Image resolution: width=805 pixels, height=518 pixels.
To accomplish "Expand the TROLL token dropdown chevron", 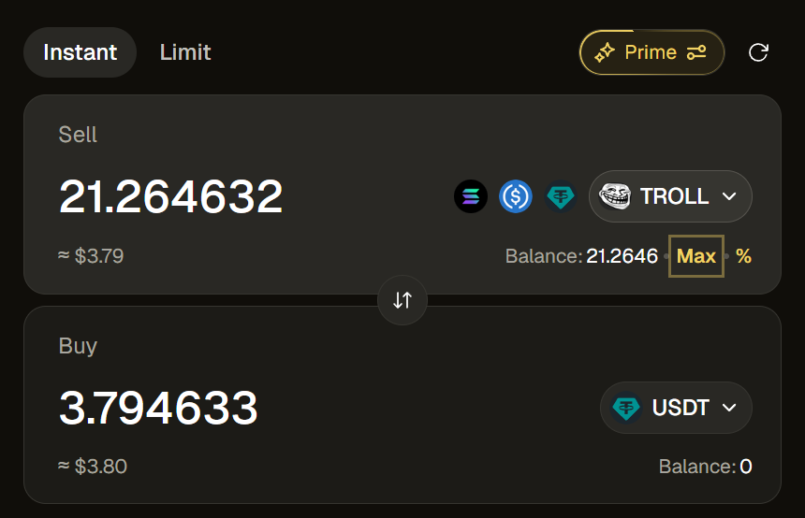I will [x=730, y=196].
